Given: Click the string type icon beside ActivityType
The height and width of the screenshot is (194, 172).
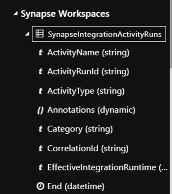Looking at the screenshot, I should [41, 91].
